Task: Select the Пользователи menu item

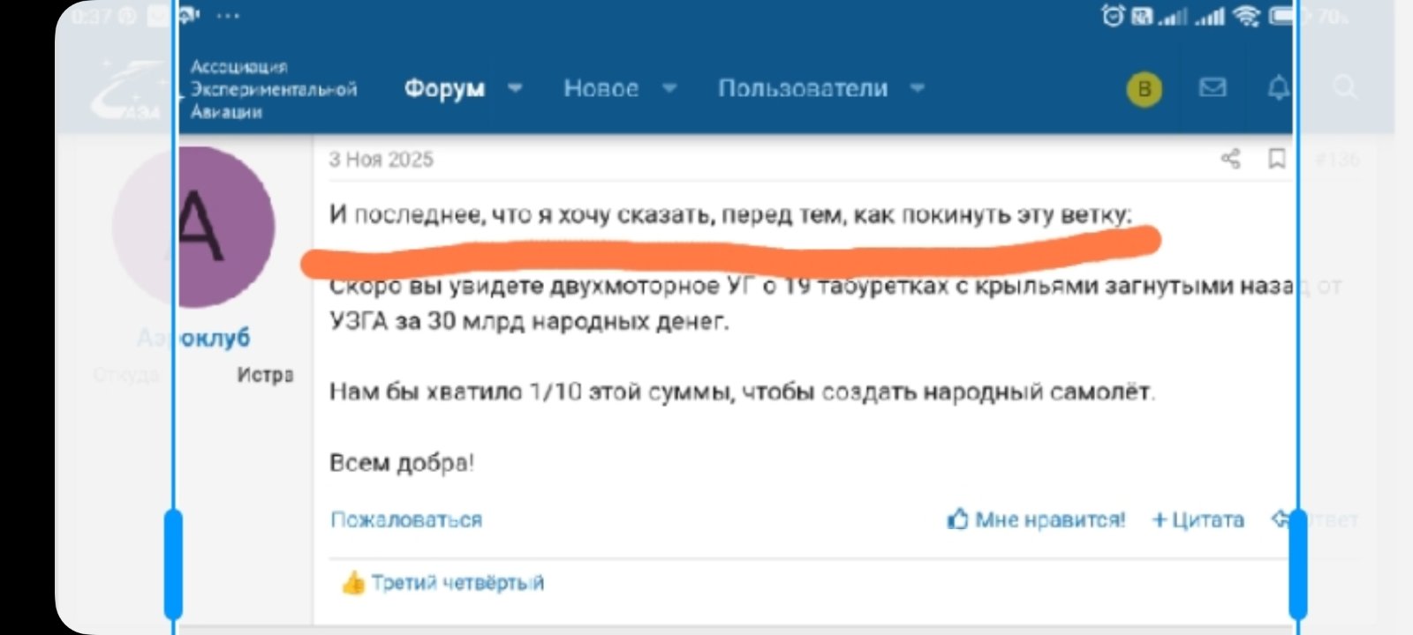Action: (x=802, y=88)
